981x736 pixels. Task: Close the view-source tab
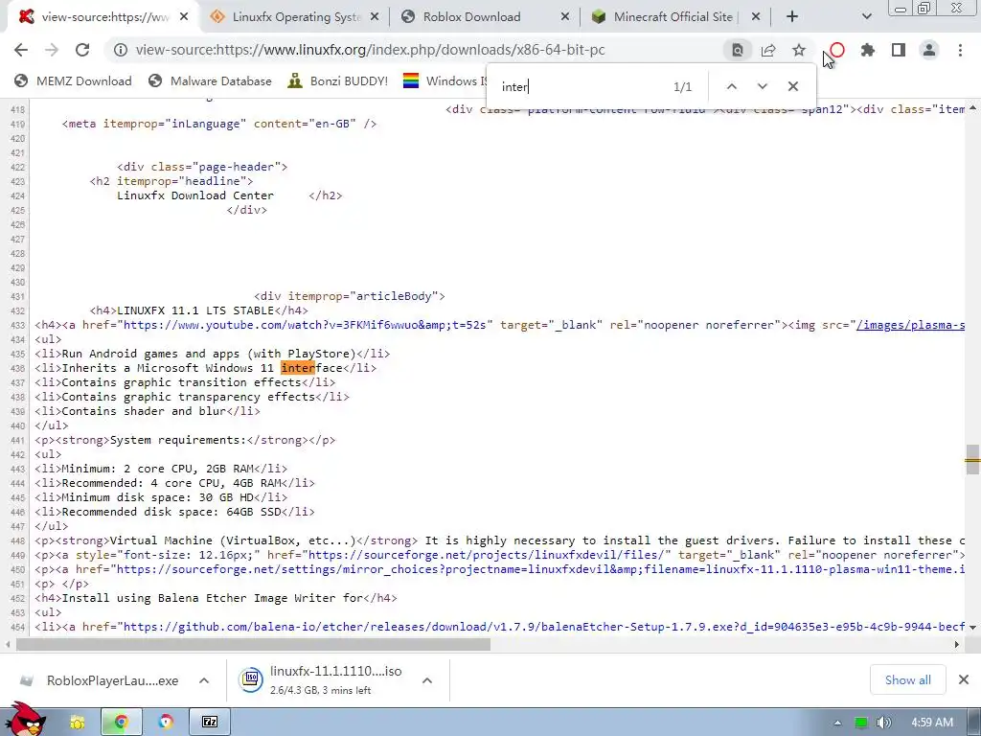(184, 17)
